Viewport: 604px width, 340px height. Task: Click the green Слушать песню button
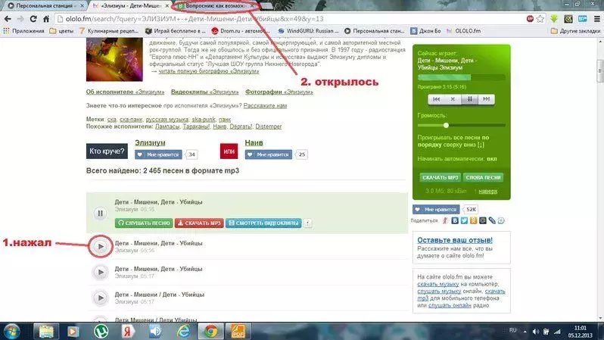[x=144, y=223]
